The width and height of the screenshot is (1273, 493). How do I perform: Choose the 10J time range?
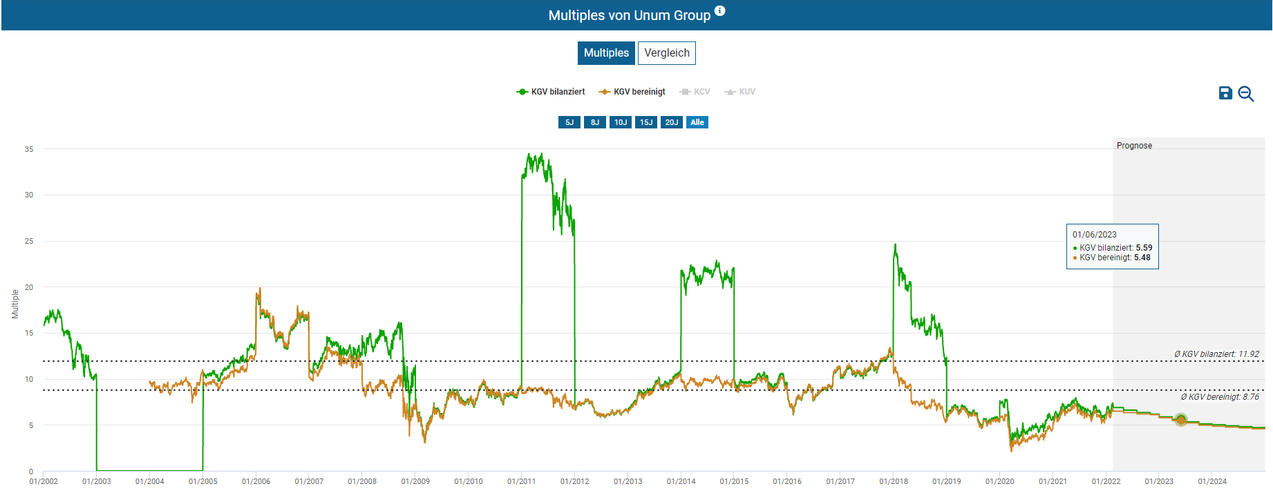click(620, 122)
